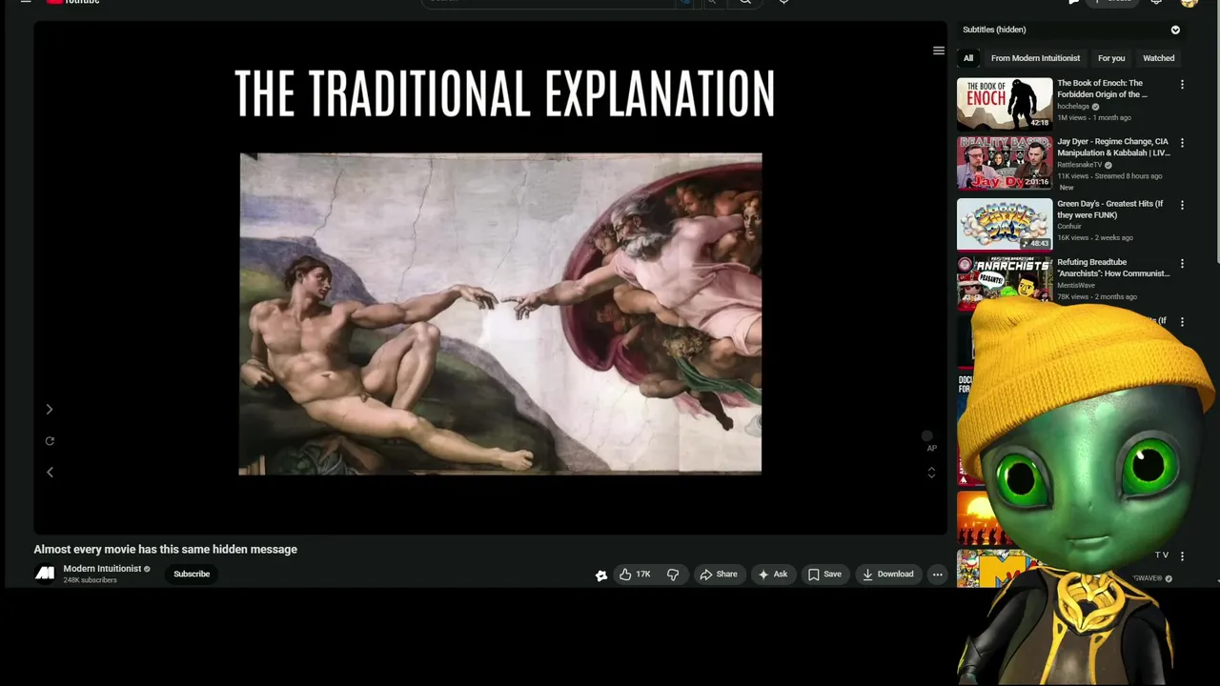Open the account avatar menu
Image resolution: width=1220 pixels, height=686 pixels.
point(1189,2)
